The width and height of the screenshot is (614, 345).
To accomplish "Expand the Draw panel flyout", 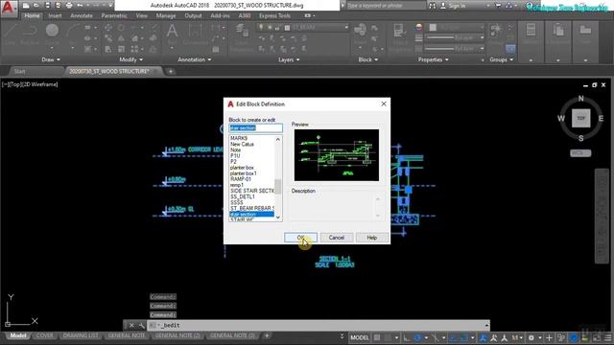I will tap(51, 59).
